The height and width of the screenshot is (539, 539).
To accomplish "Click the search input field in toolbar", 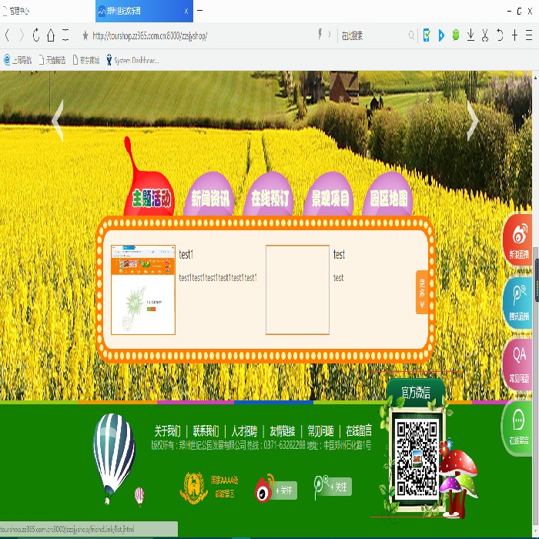I will (370, 35).
